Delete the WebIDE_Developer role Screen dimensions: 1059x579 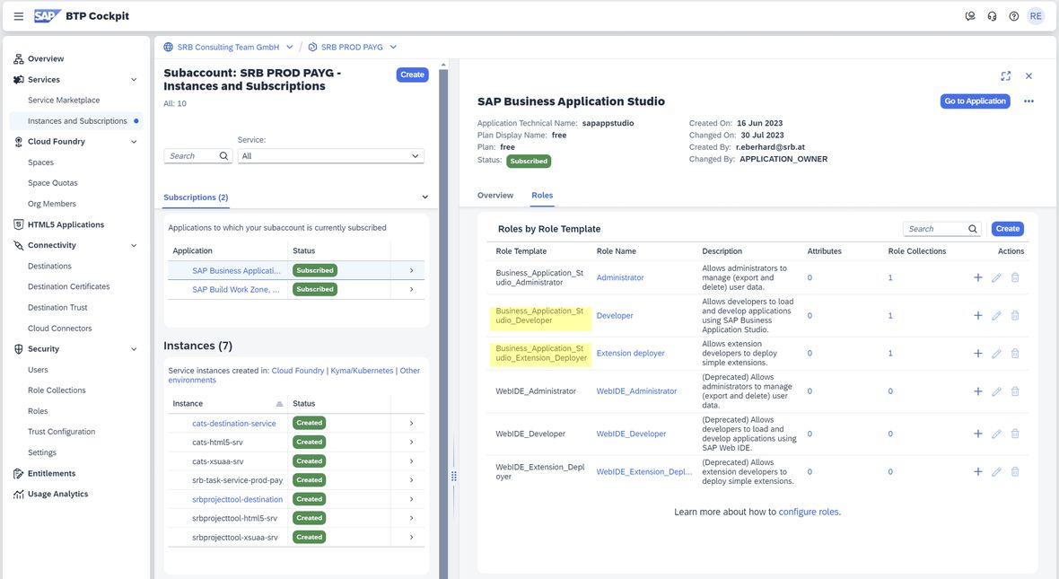(x=1014, y=434)
